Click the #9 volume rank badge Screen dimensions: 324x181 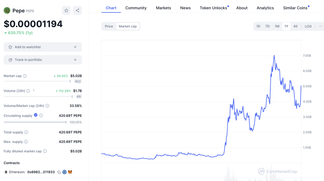79,97
